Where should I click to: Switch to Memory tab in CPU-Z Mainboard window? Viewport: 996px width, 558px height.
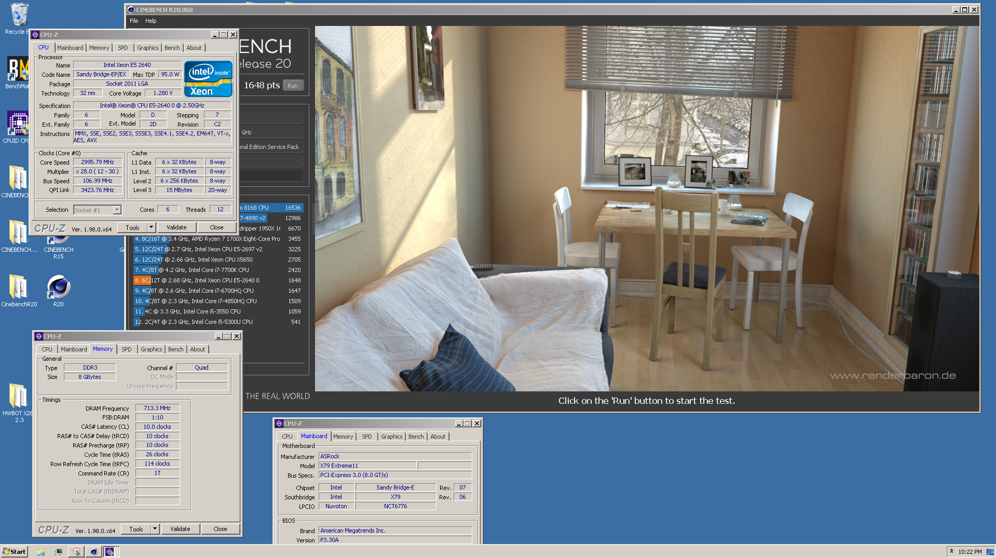[343, 437]
